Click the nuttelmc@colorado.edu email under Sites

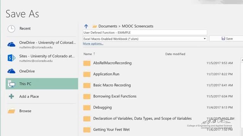tap(36, 61)
